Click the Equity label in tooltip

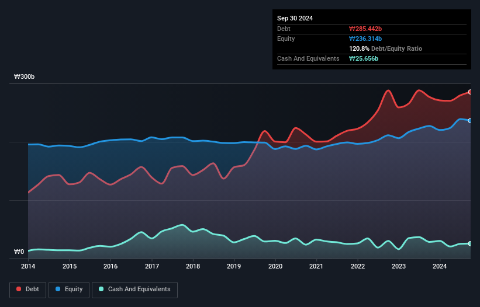click(x=286, y=39)
